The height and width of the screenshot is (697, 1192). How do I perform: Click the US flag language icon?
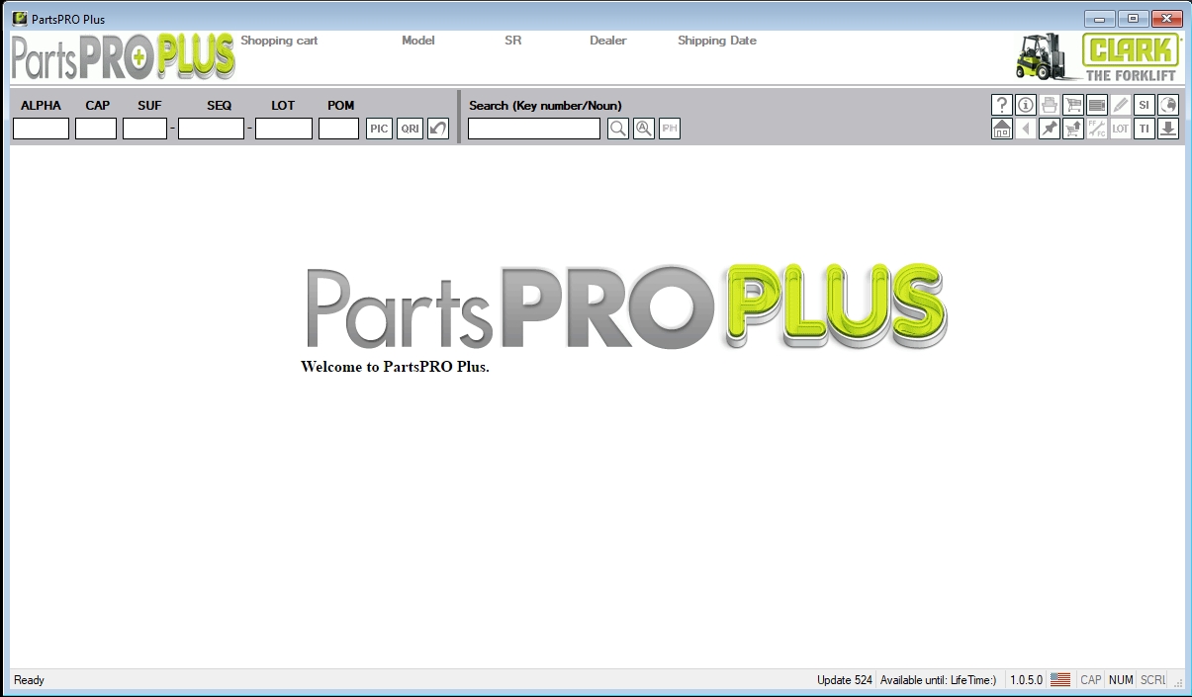coord(1060,680)
